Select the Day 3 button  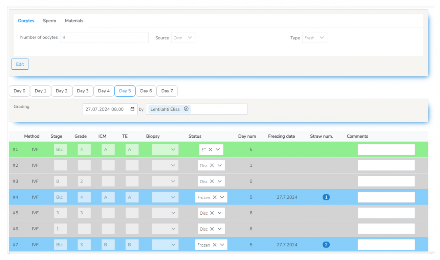83,91
